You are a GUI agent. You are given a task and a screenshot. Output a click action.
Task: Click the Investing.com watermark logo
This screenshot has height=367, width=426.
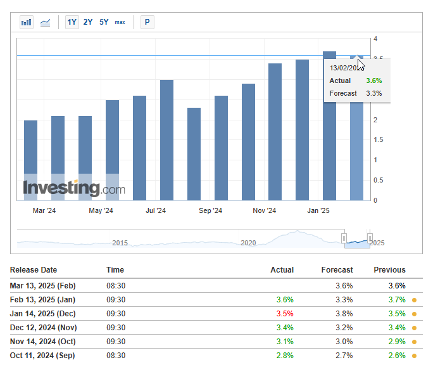pyautogui.click(x=74, y=188)
